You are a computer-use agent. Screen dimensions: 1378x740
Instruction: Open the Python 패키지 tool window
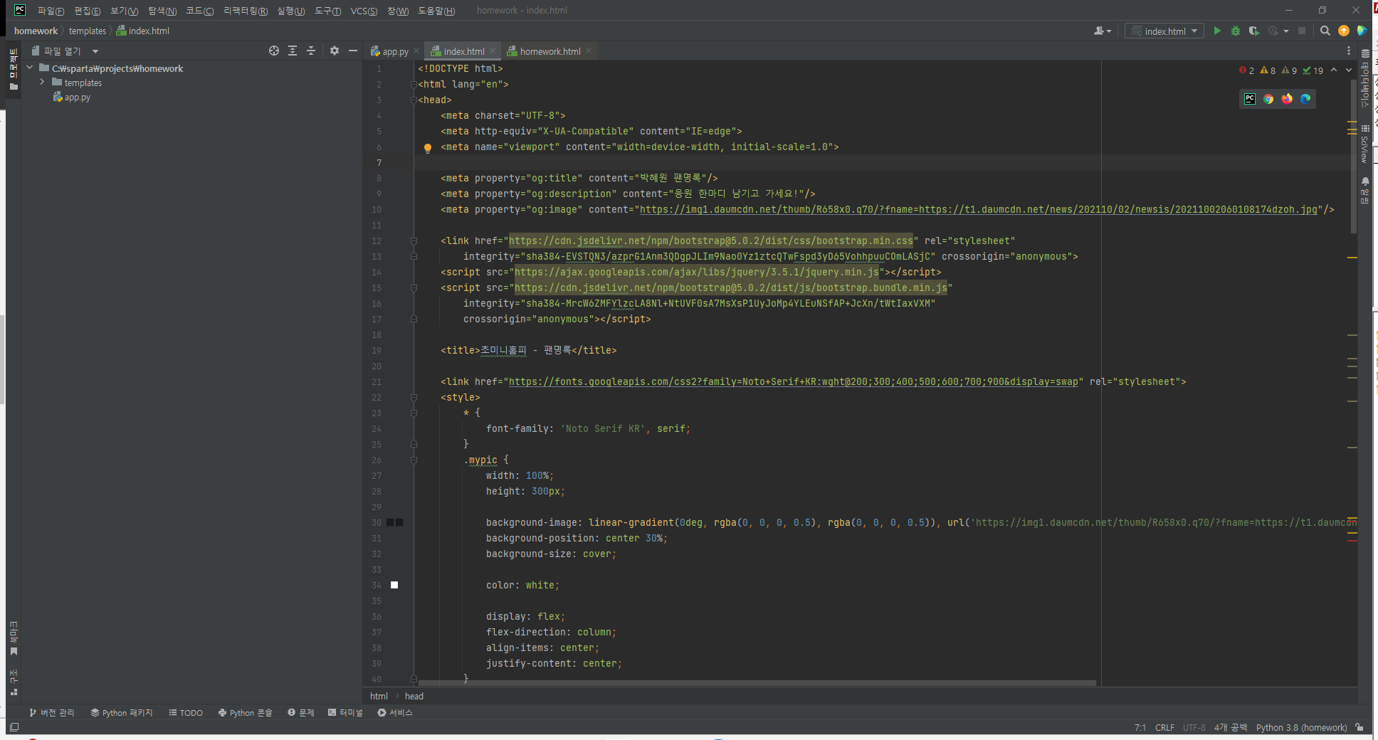pyautogui.click(x=122, y=712)
